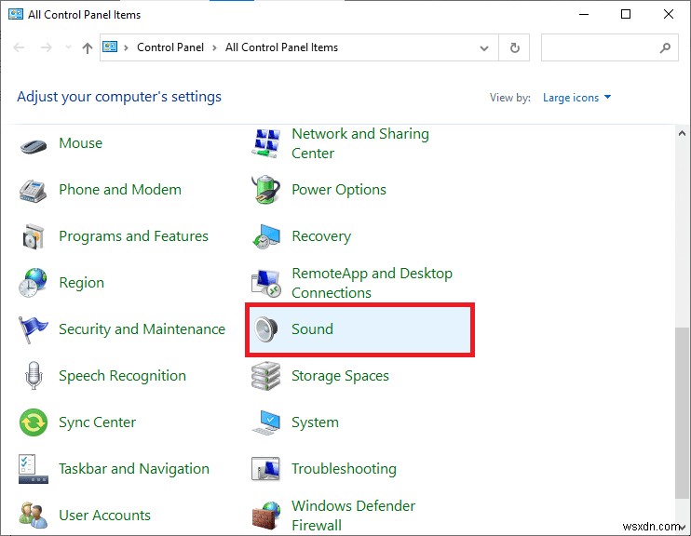Viewport: 691px width, 536px height.
Task: Click the scrollbar up arrow
Action: pyautogui.click(x=683, y=133)
